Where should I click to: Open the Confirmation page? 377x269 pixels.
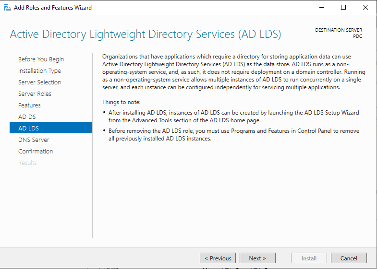pos(36,152)
